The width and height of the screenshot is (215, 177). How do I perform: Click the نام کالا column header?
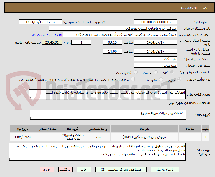coord(144,129)
